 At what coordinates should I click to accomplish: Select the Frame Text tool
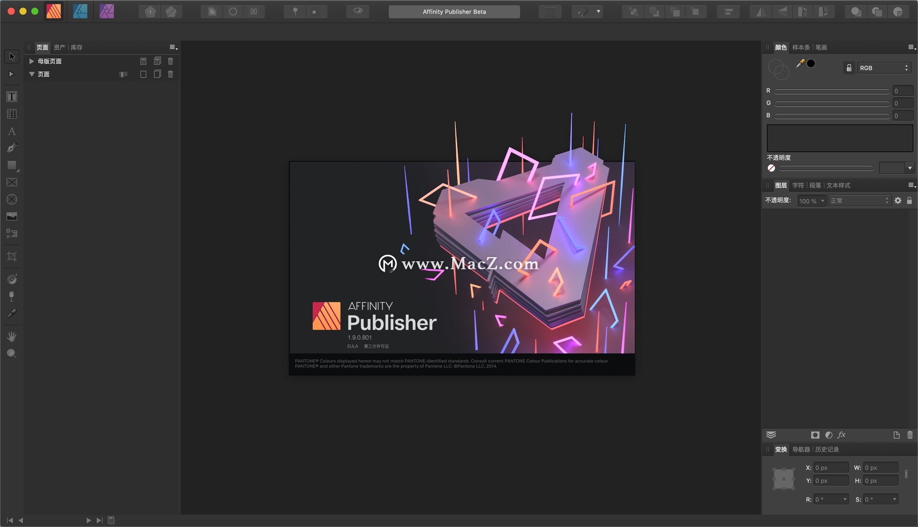click(12, 97)
